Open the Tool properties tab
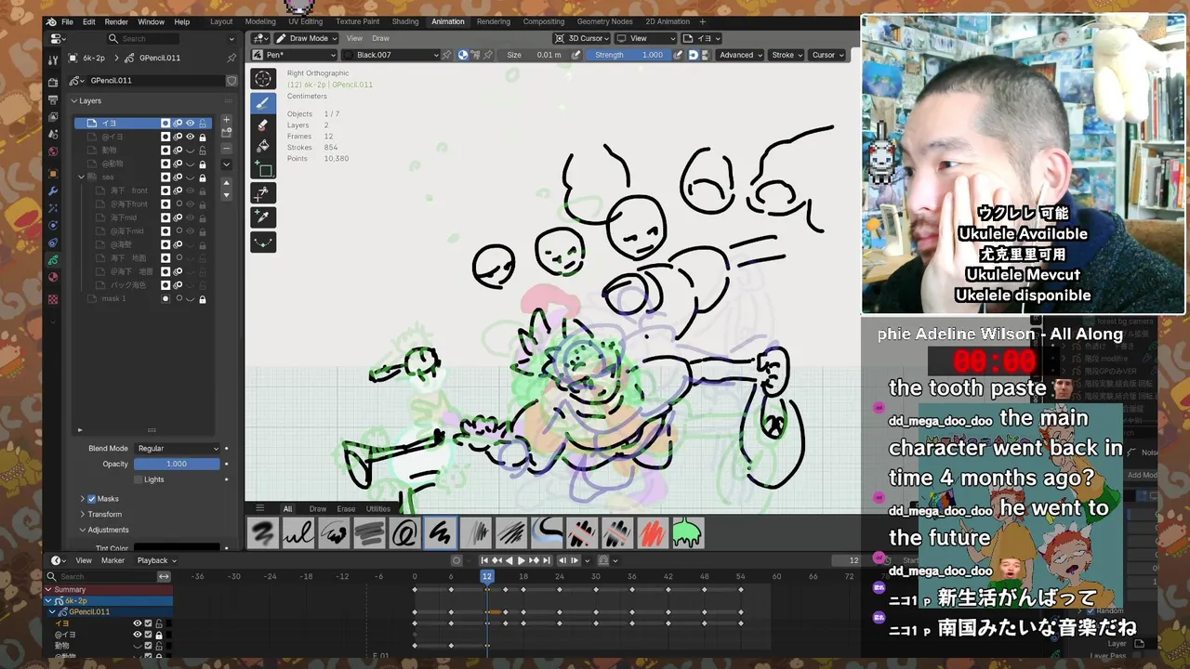1190x669 pixels. point(53,59)
